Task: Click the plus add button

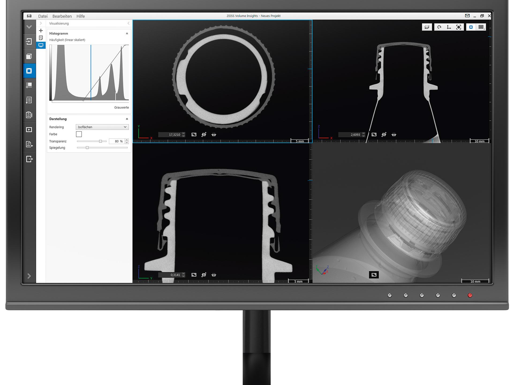Action: pos(41,30)
